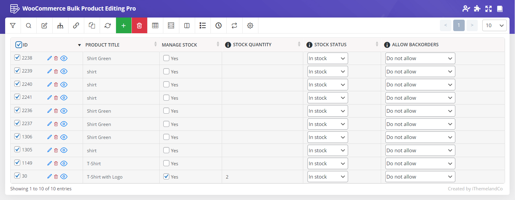Image resolution: width=515 pixels, height=200 pixels.
Task: Sort by Product Title column header
Action: pyautogui.click(x=102, y=45)
